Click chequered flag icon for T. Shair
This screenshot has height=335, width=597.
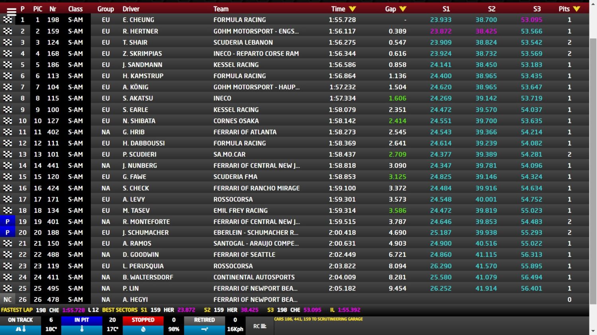8,42
